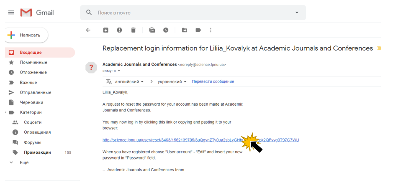Viewport: 393px width, 195px height.
Task: Go back to inbox with arrow
Action: (88, 30)
